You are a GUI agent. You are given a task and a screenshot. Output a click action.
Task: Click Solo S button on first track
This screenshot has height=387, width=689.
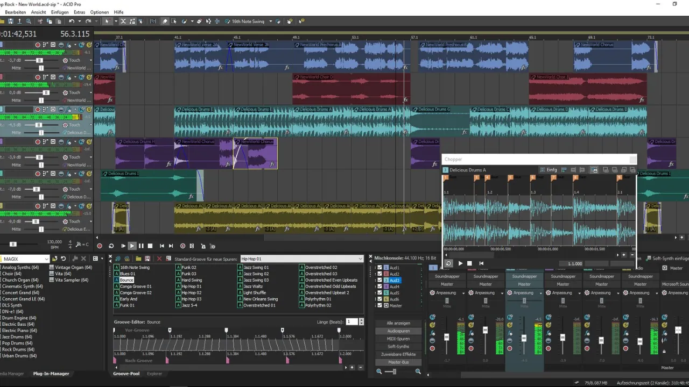pos(89,45)
